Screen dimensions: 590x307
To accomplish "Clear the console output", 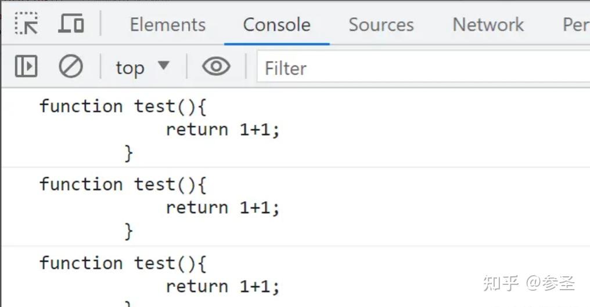I will tap(71, 67).
